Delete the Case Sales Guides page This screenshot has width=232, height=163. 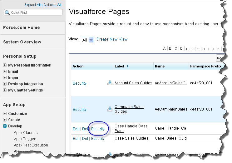(x=85, y=138)
